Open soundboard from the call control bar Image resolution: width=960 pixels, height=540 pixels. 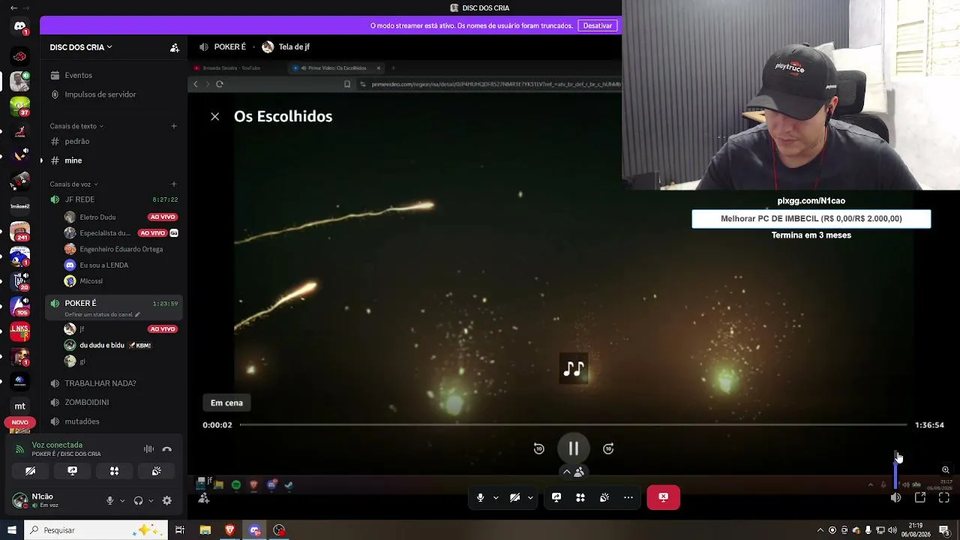(x=604, y=497)
